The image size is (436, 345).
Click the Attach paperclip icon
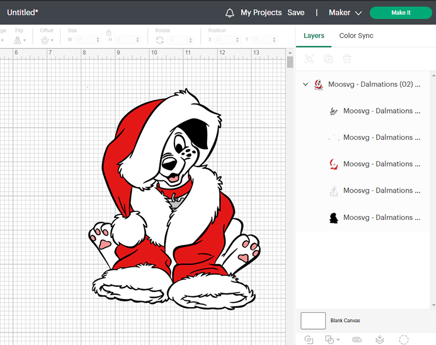click(x=357, y=340)
